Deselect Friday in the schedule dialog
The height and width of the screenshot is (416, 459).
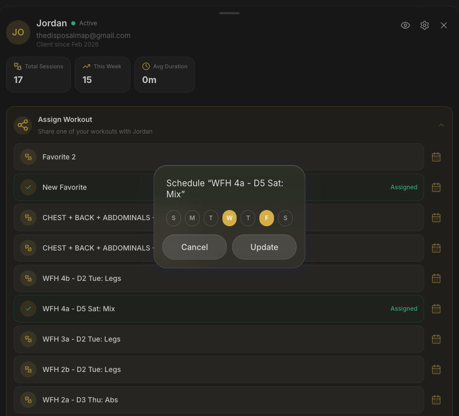point(266,218)
